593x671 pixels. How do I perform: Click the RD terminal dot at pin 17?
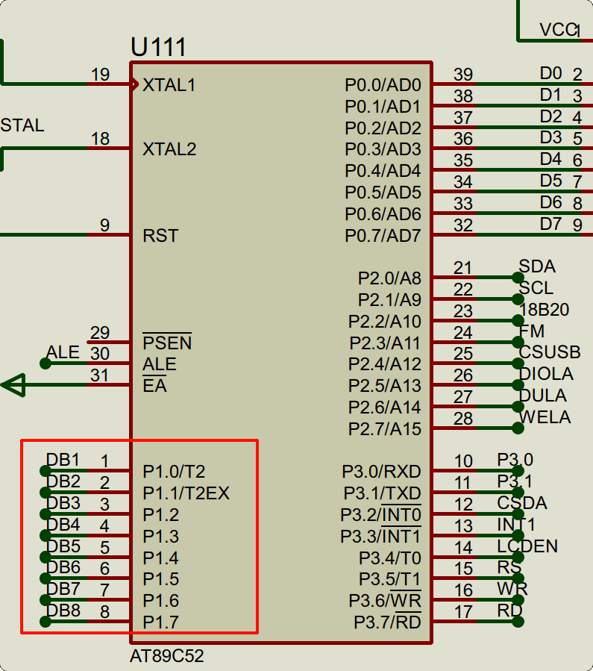[518, 621]
